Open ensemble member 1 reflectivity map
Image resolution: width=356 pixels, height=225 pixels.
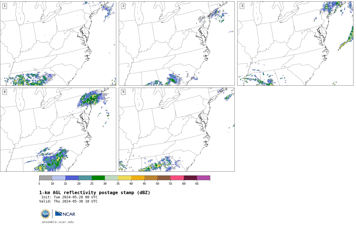(x=58, y=43)
